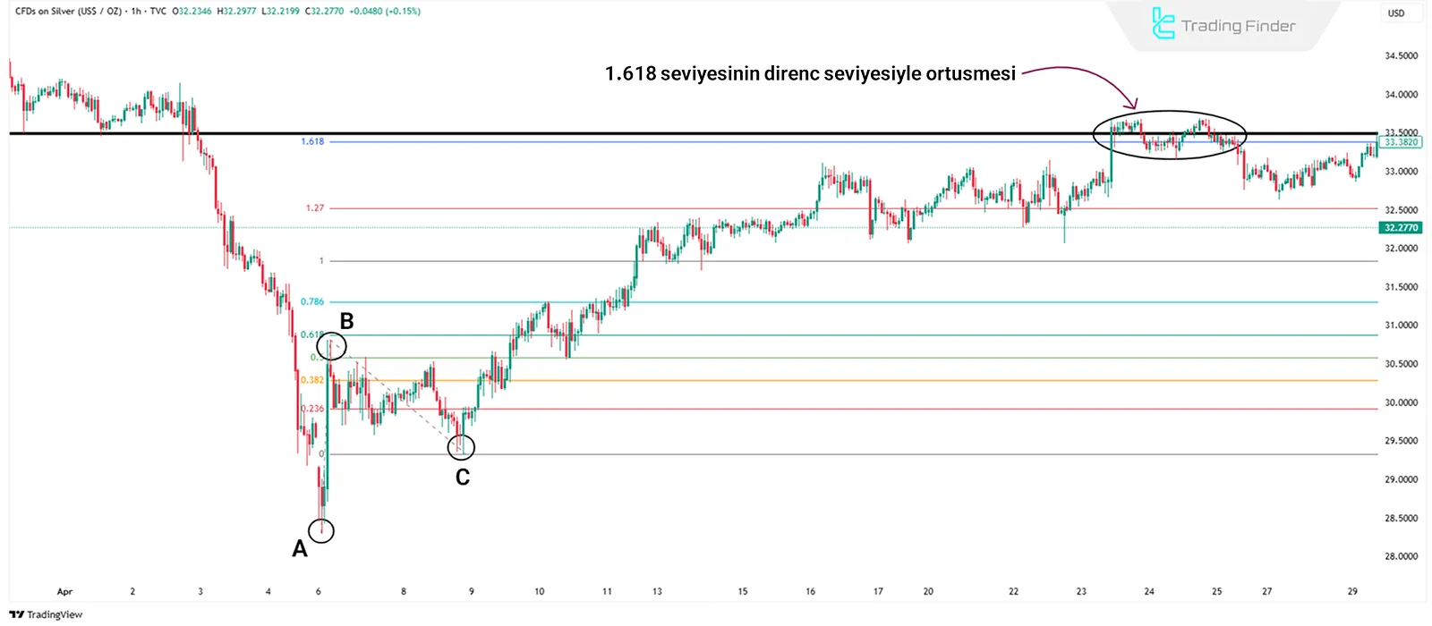
Task: Click the TradingView logo at bottom left
Action: [x=46, y=614]
